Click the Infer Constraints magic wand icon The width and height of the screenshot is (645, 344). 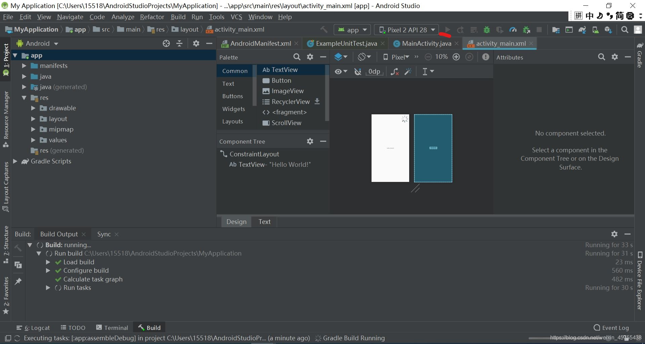[x=408, y=72]
